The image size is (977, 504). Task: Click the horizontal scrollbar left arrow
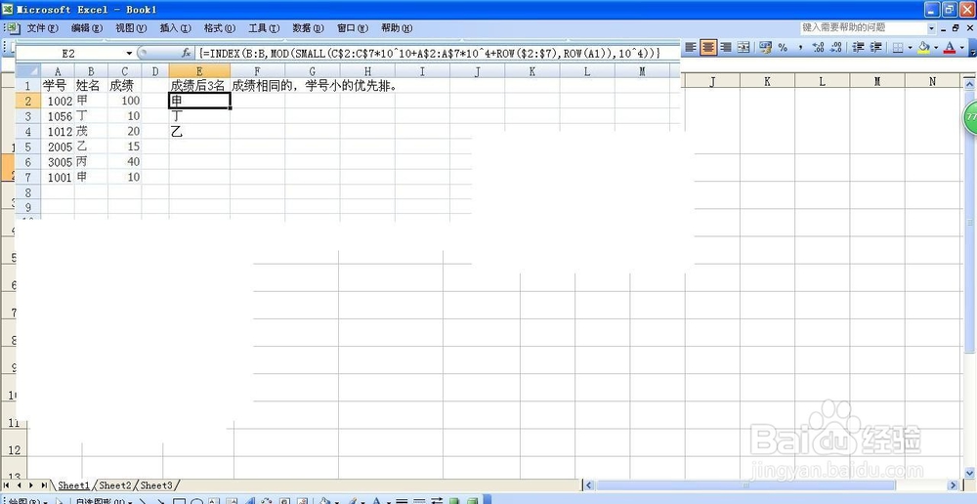[x=589, y=484]
